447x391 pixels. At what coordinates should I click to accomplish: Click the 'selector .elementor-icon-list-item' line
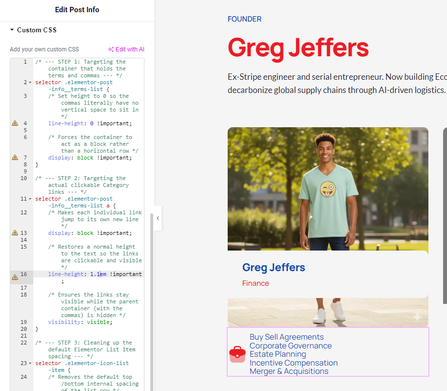click(82, 367)
